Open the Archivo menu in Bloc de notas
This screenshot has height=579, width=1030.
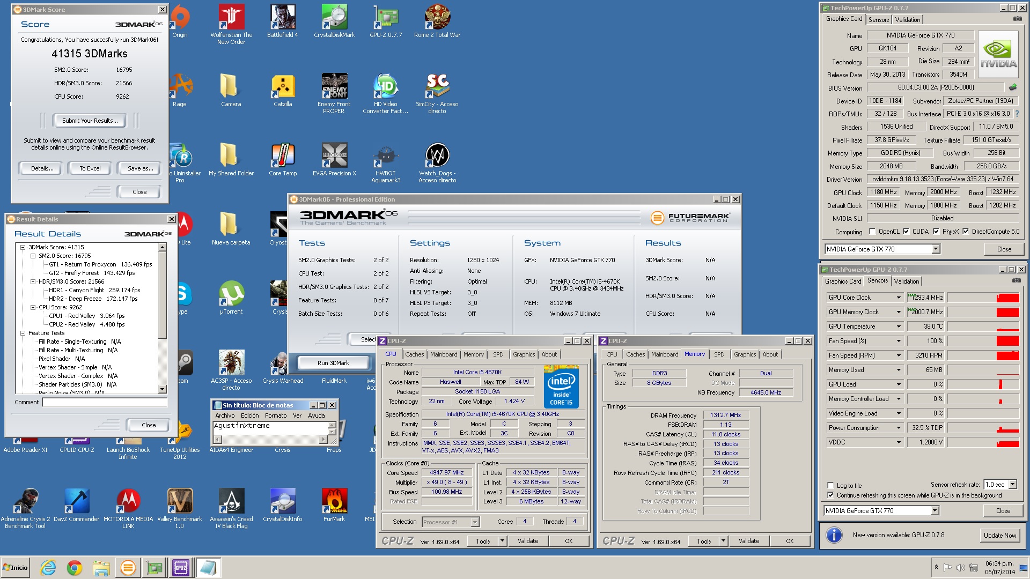coord(225,415)
